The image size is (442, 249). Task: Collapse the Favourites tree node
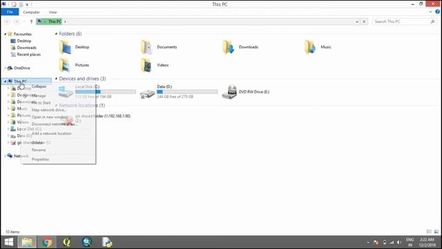5,34
